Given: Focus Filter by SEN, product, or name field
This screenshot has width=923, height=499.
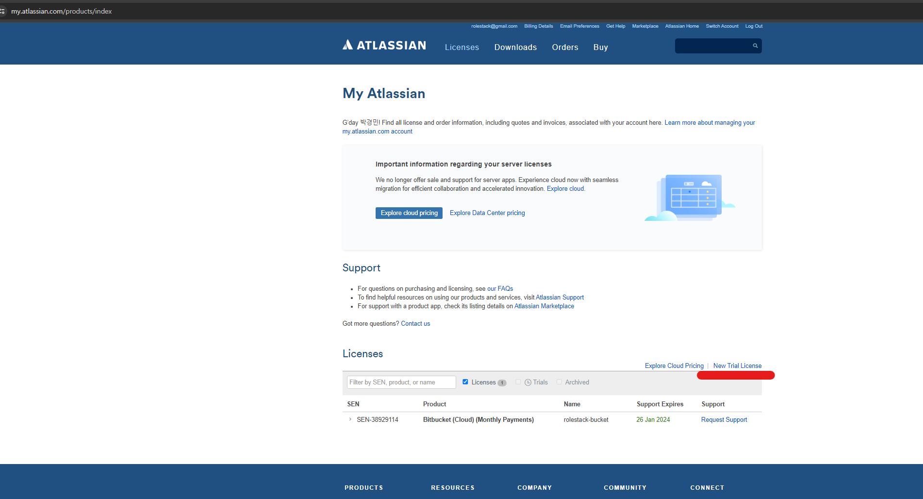Looking at the screenshot, I should tap(401, 383).
